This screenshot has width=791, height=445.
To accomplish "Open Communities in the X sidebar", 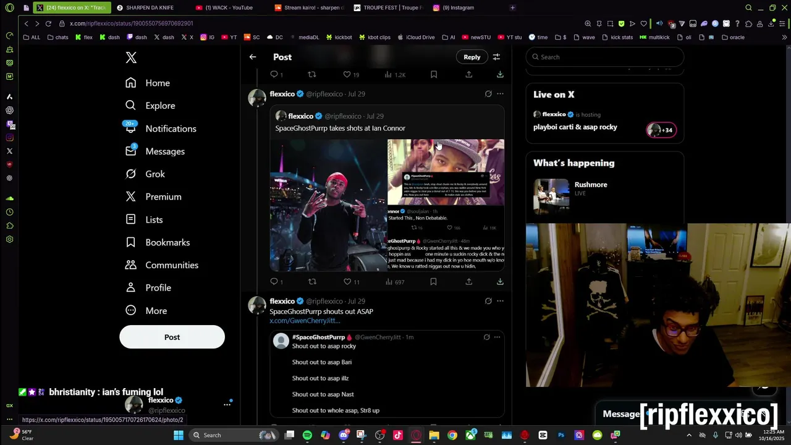I will pos(162,265).
